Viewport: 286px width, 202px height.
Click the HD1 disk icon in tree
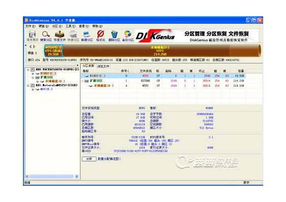click(x=33, y=85)
